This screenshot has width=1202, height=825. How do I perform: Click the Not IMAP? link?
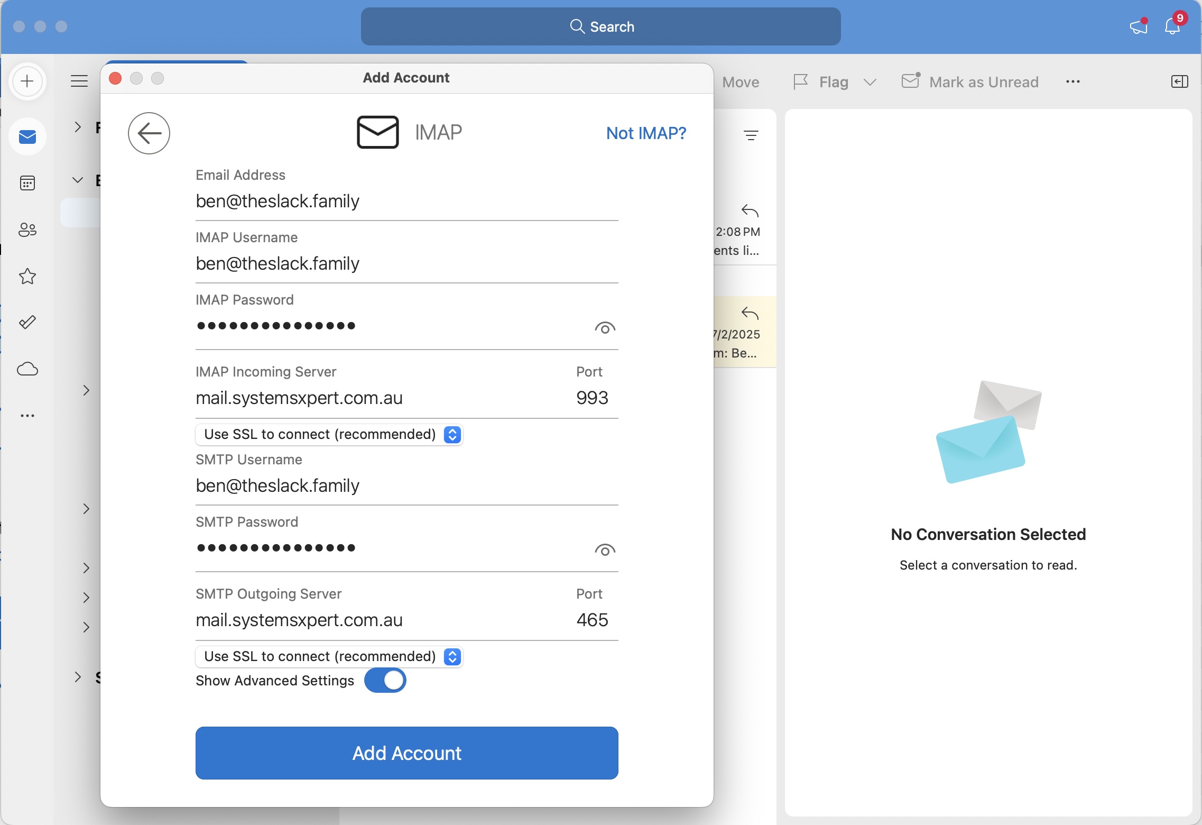[646, 133]
